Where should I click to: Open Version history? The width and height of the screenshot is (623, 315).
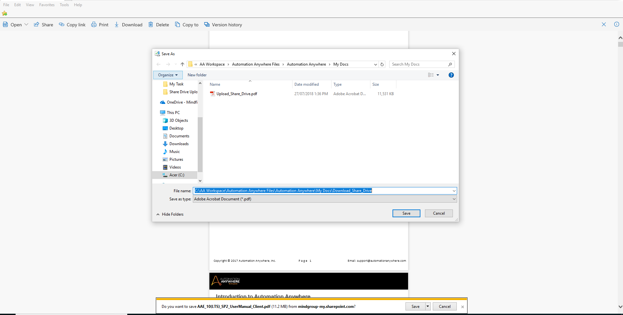pyautogui.click(x=223, y=25)
